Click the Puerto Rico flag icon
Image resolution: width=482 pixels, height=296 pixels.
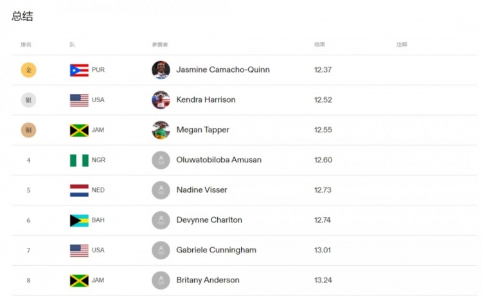pyautogui.click(x=79, y=70)
